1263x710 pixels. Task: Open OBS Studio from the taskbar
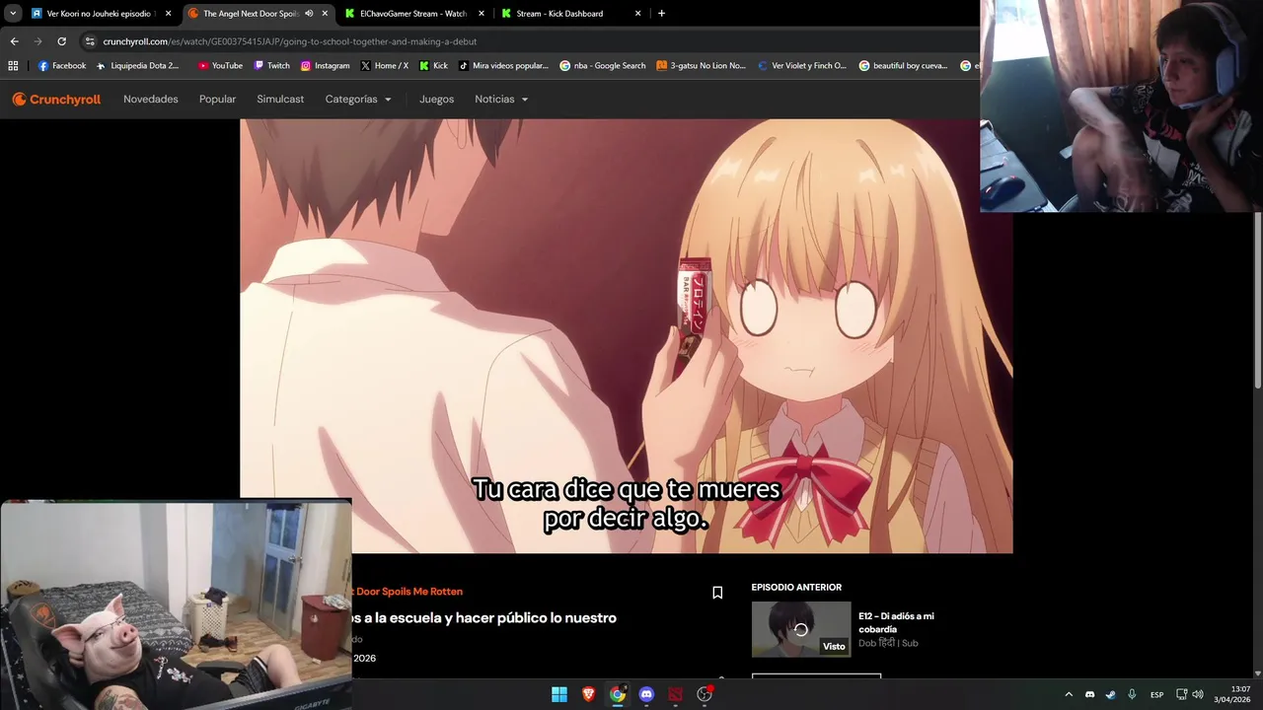(x=705, y=694)
